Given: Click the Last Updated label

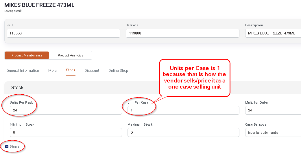Looking at the screenshot, I should [13, 11].
